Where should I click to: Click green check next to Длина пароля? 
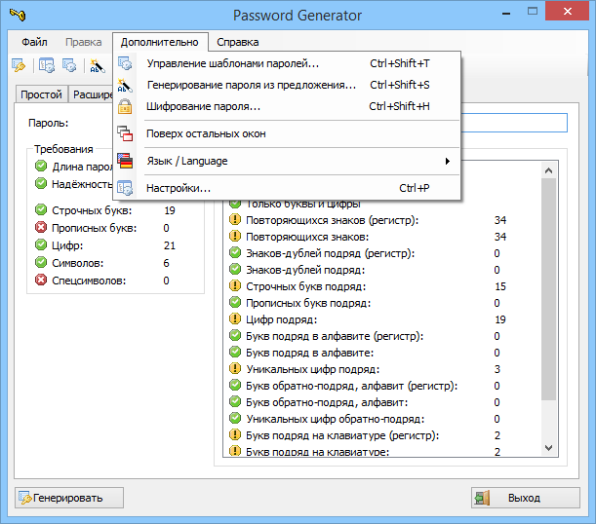[41, 167]
